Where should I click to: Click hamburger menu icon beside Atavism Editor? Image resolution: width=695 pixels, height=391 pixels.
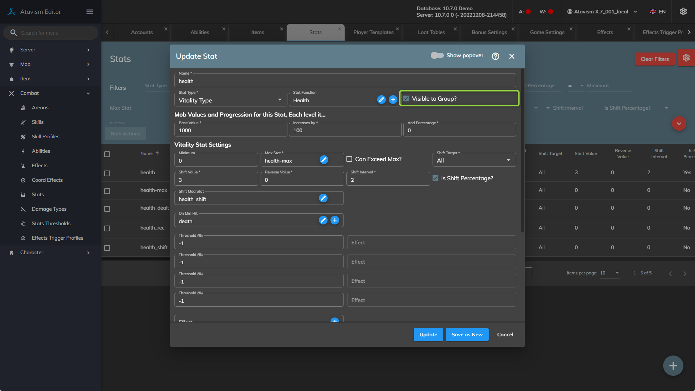[90, 12]
